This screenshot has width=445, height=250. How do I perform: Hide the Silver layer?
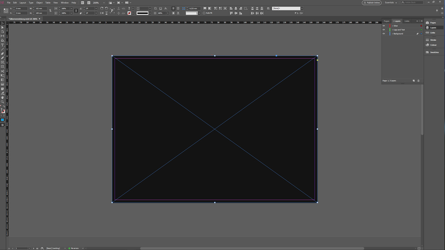[384, 26]
